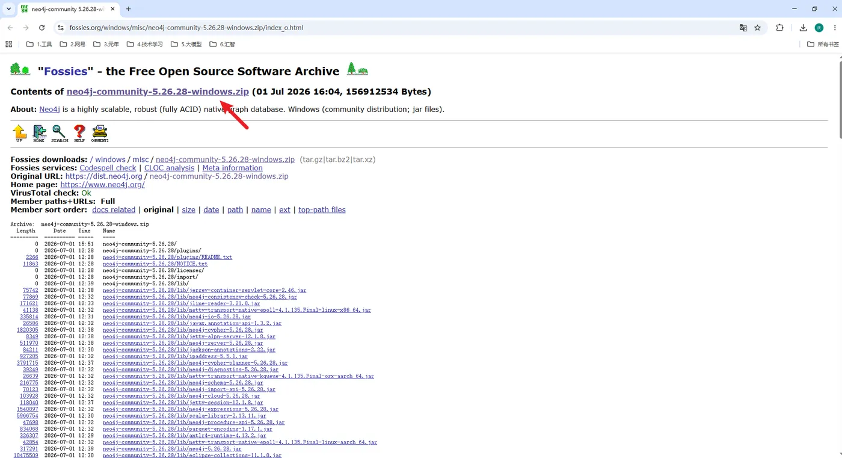
Task: Go to Fossies HOME via door icon
Action: click(x=39, y=133)
